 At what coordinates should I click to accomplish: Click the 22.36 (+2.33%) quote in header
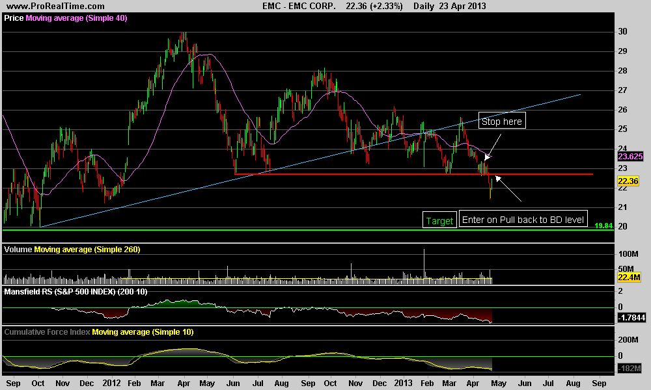click(374, 6)
